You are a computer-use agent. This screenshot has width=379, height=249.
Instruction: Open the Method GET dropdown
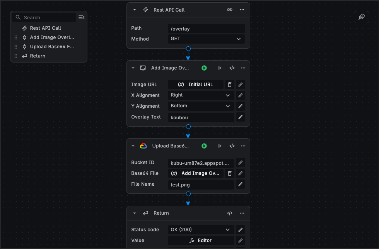[x=206, y=39]
